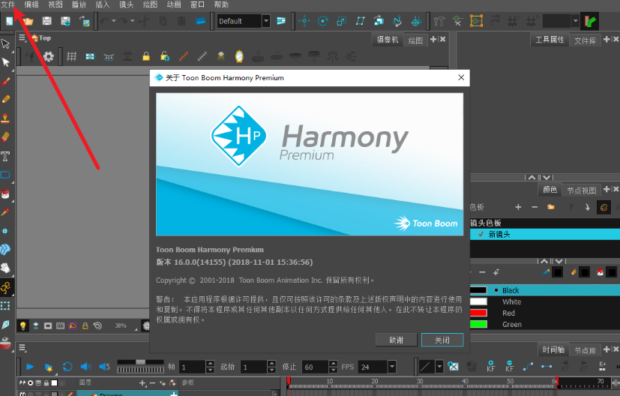This screenshot has width=620, height=396.
Task: Select the Red color swatch
Action: 478,313
